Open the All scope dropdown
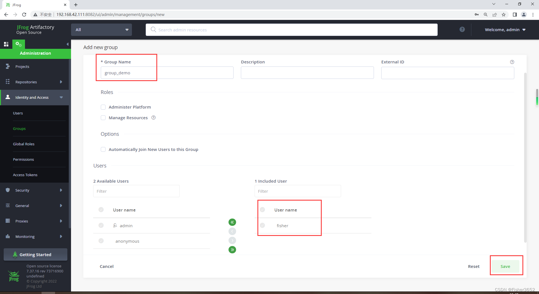 [102, 30]
